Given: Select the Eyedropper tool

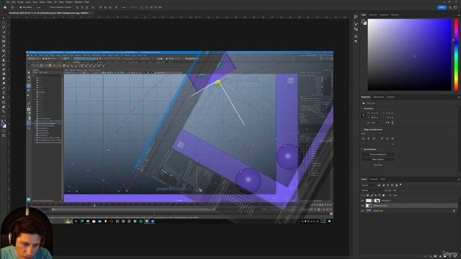Looking at the screenshot, I should (4, 46).
